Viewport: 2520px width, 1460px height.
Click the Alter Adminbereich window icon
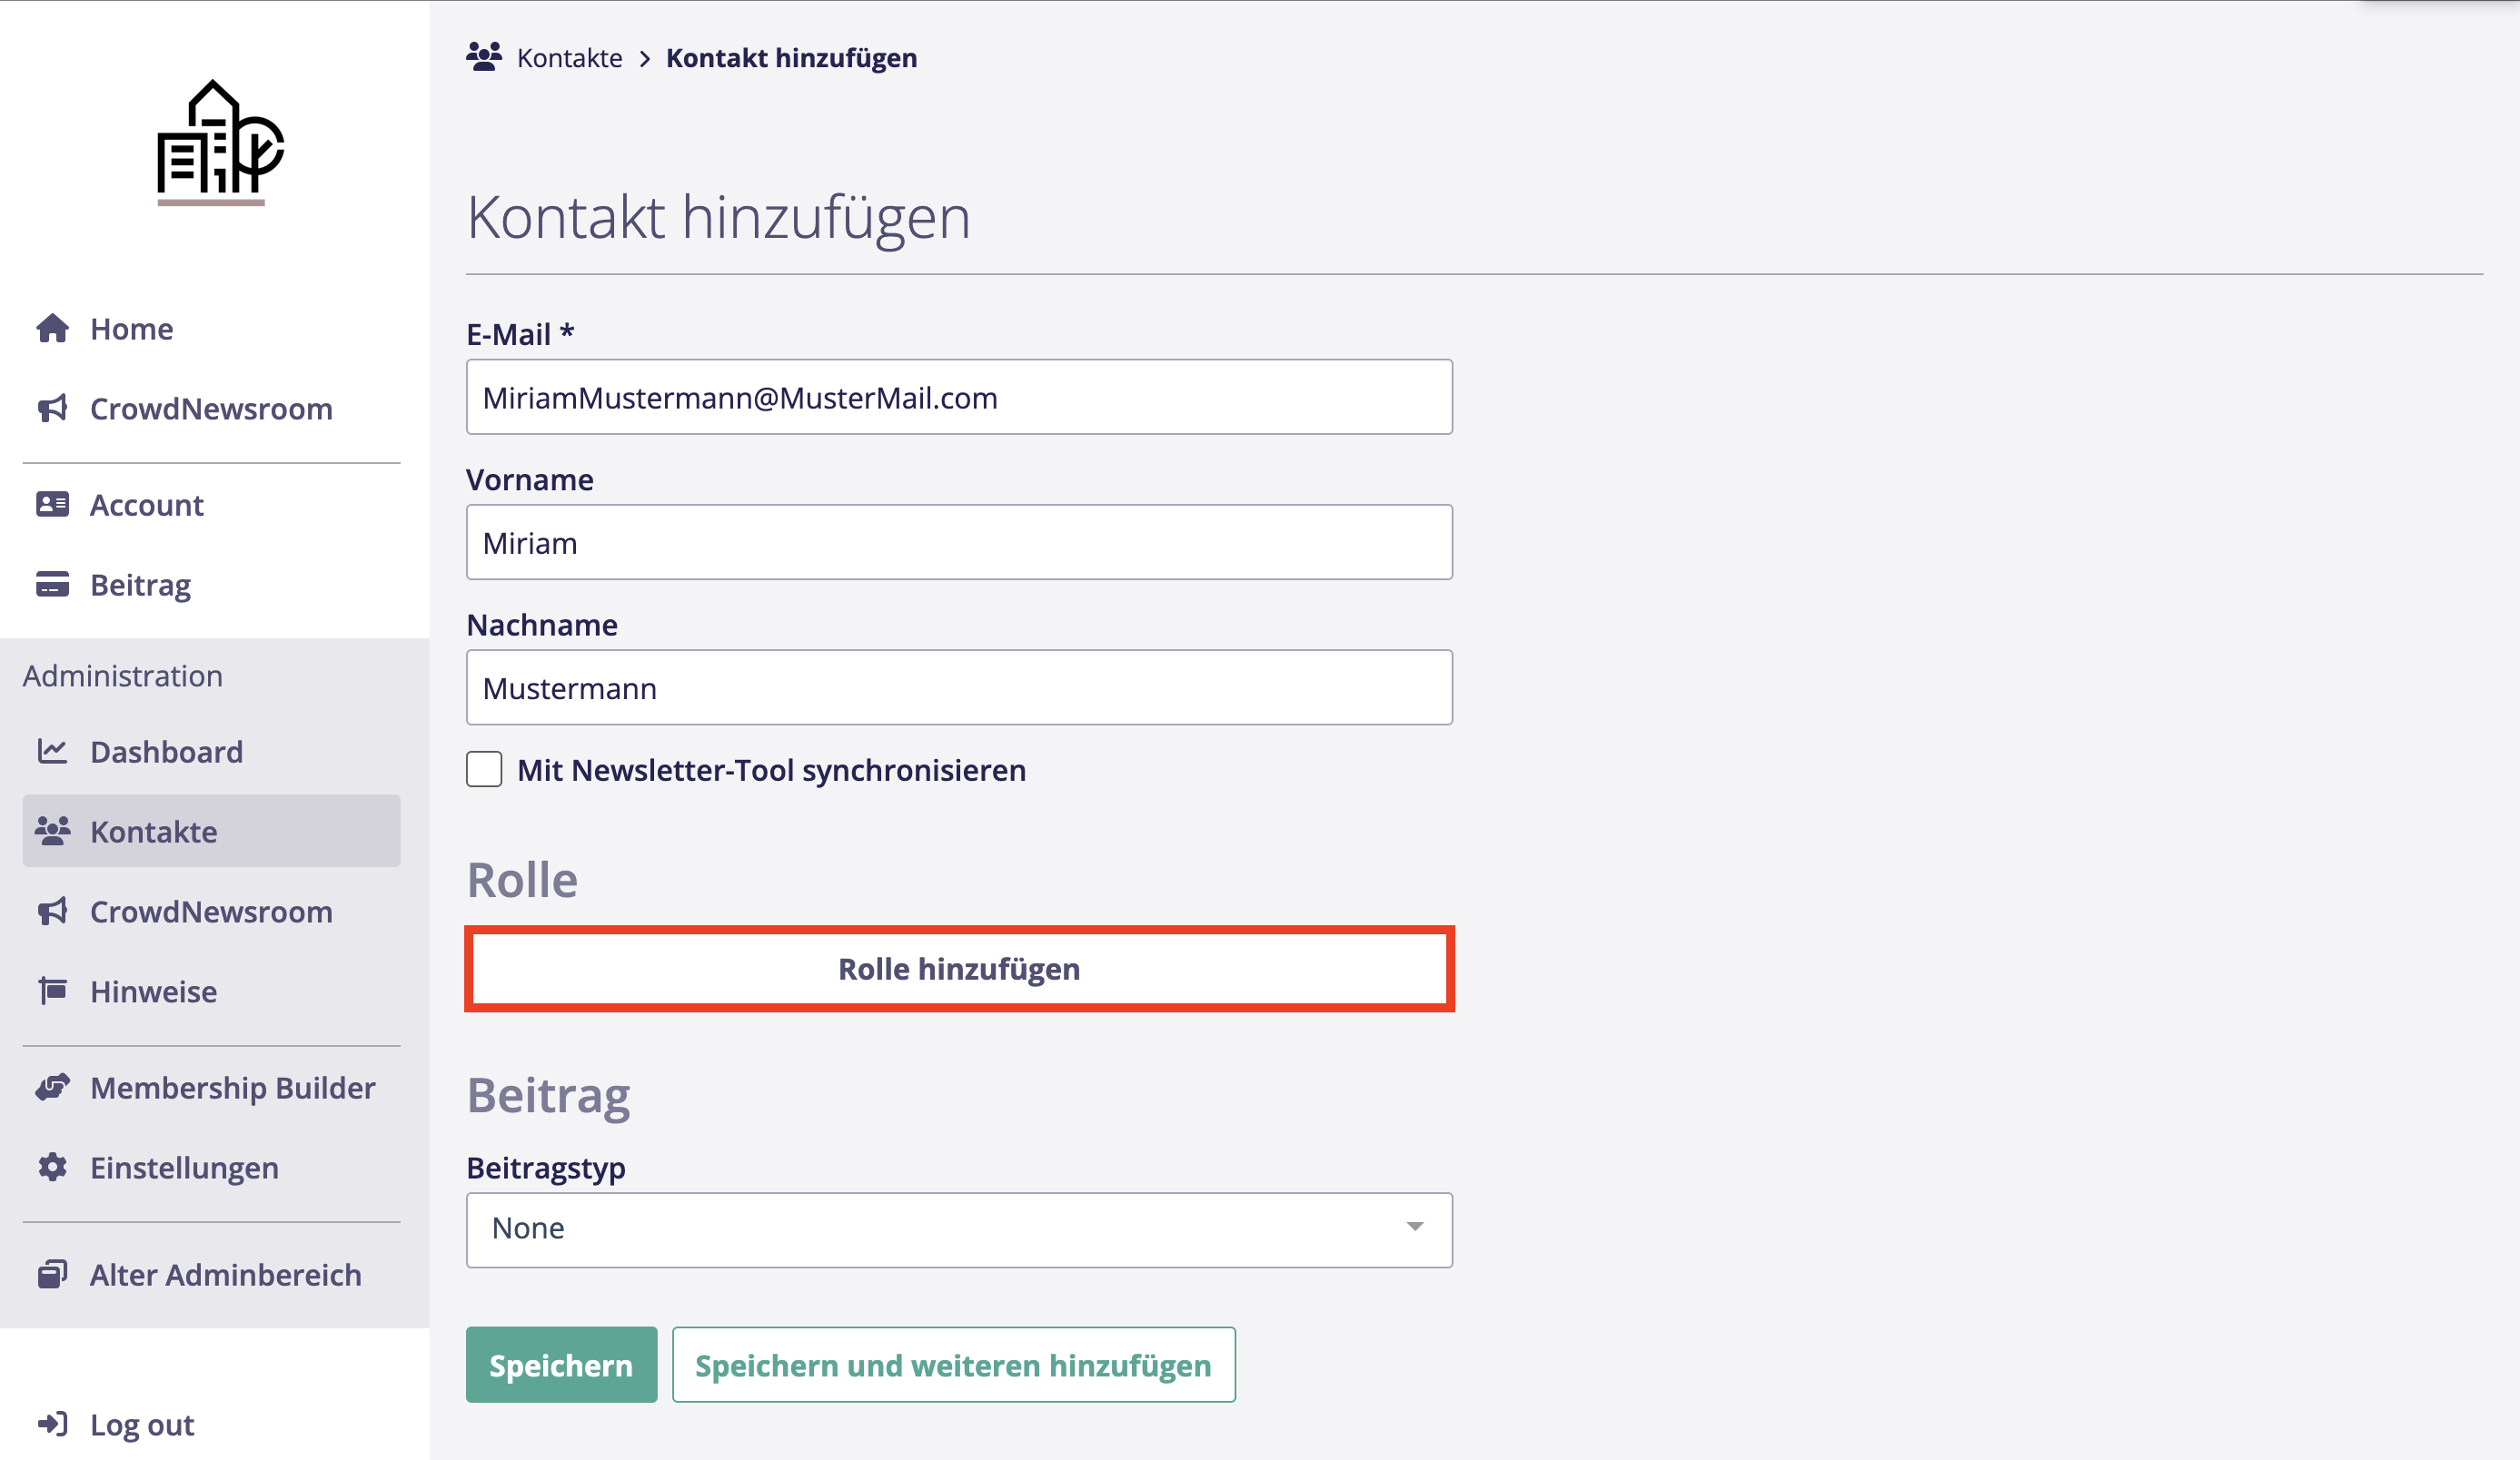click(52, 1274)
